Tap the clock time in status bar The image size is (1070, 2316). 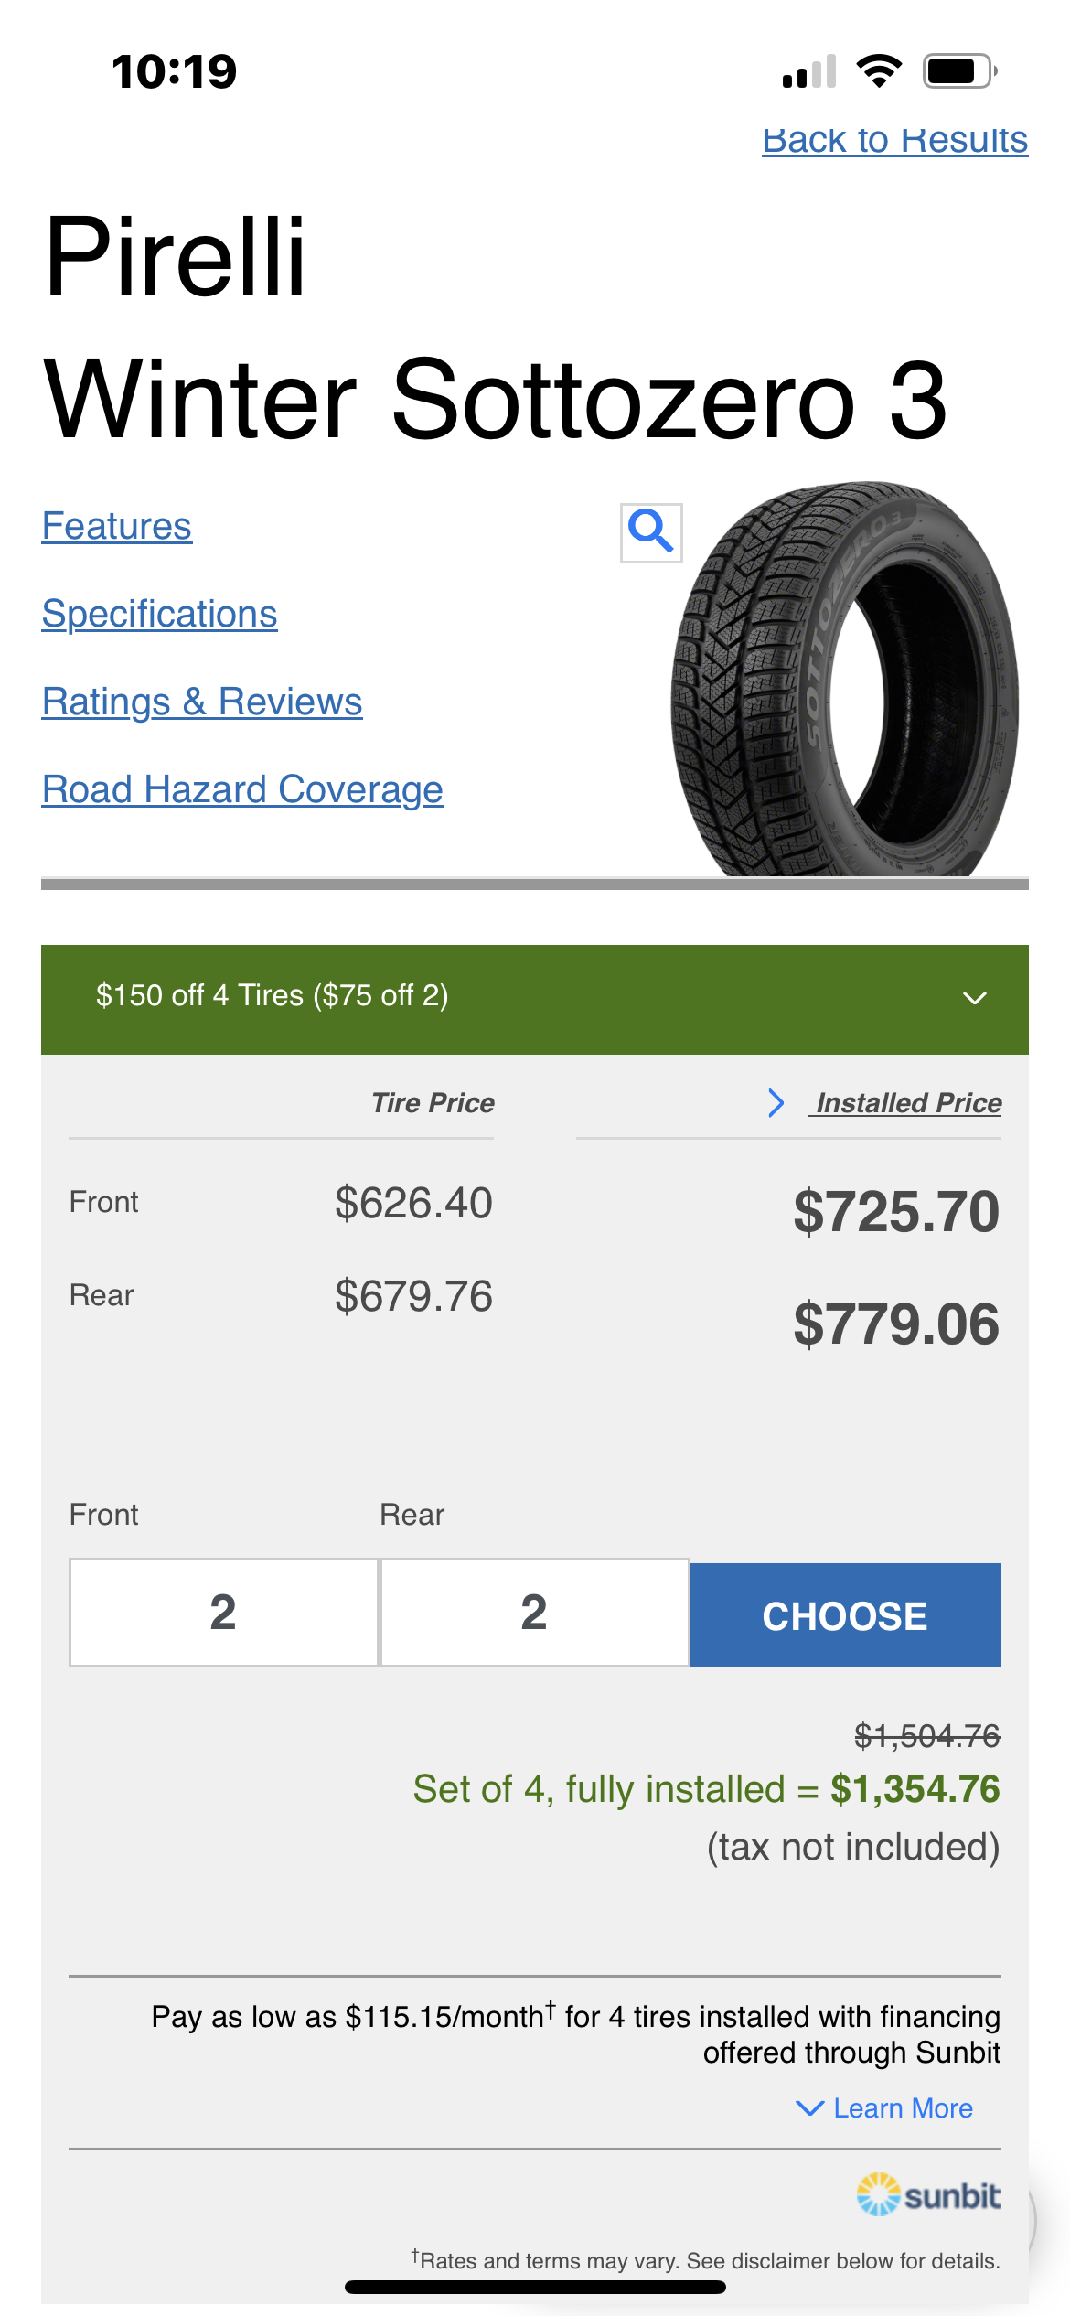[174, 71]
